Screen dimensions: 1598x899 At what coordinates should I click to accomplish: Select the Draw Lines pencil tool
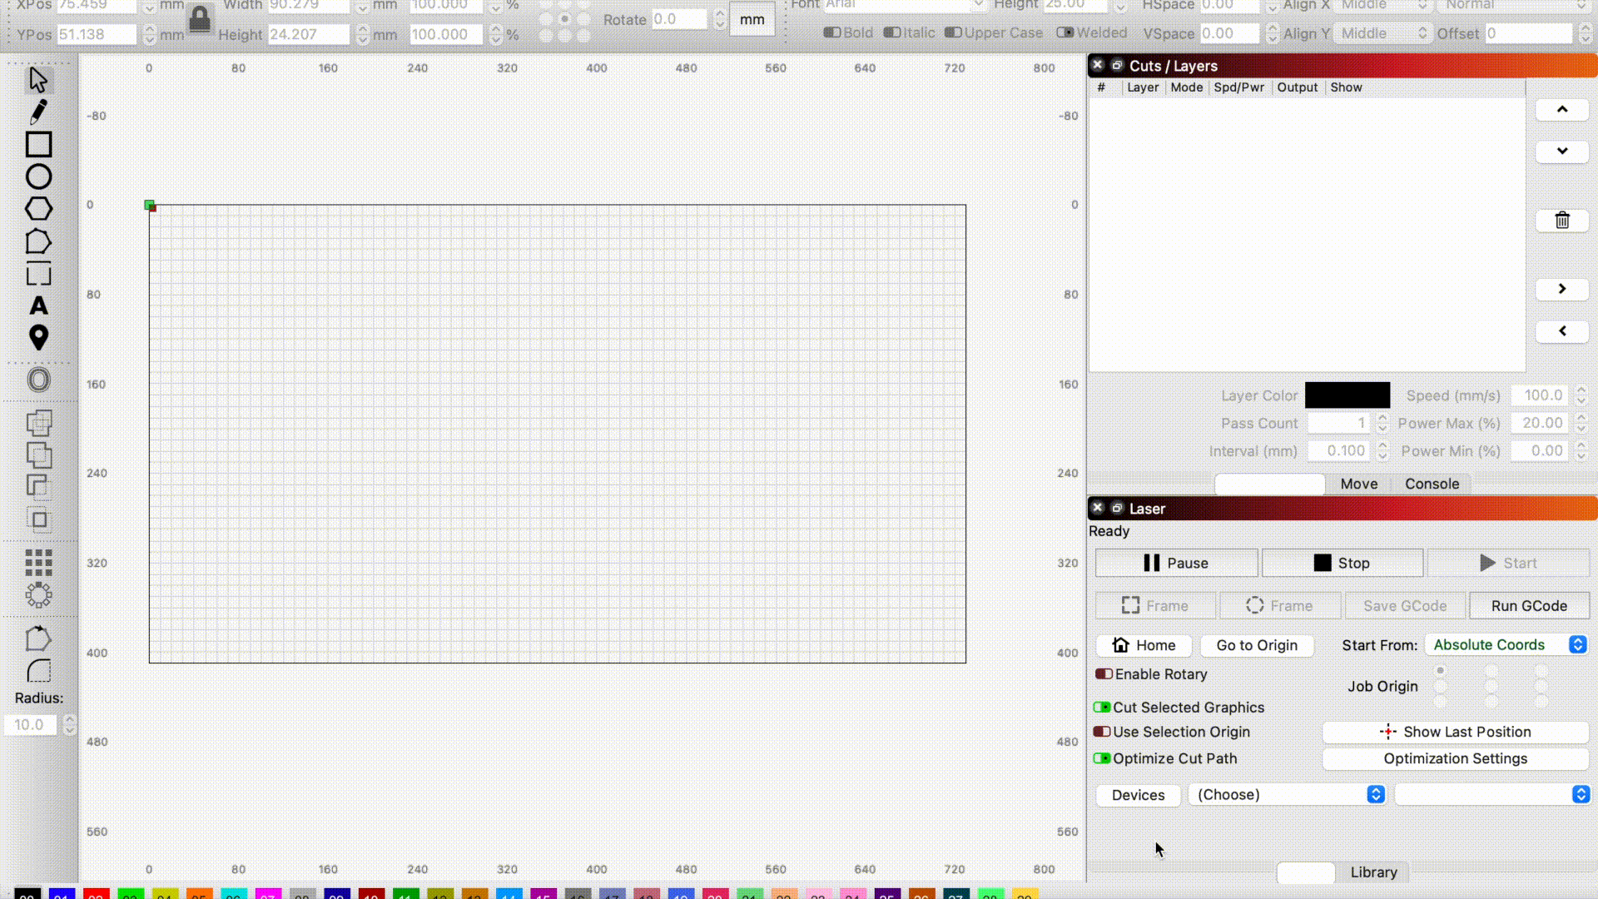click(38, 112)
